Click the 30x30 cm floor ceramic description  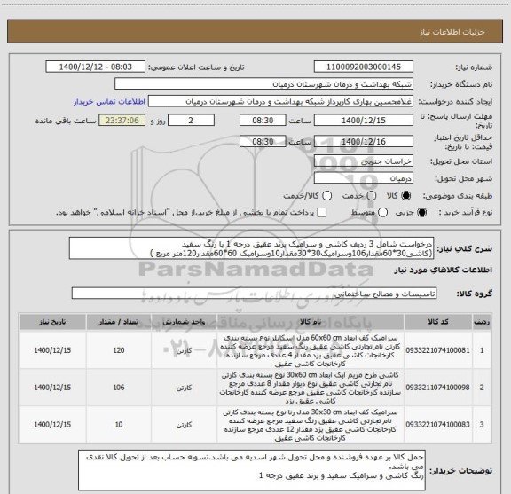pos(311,425)
